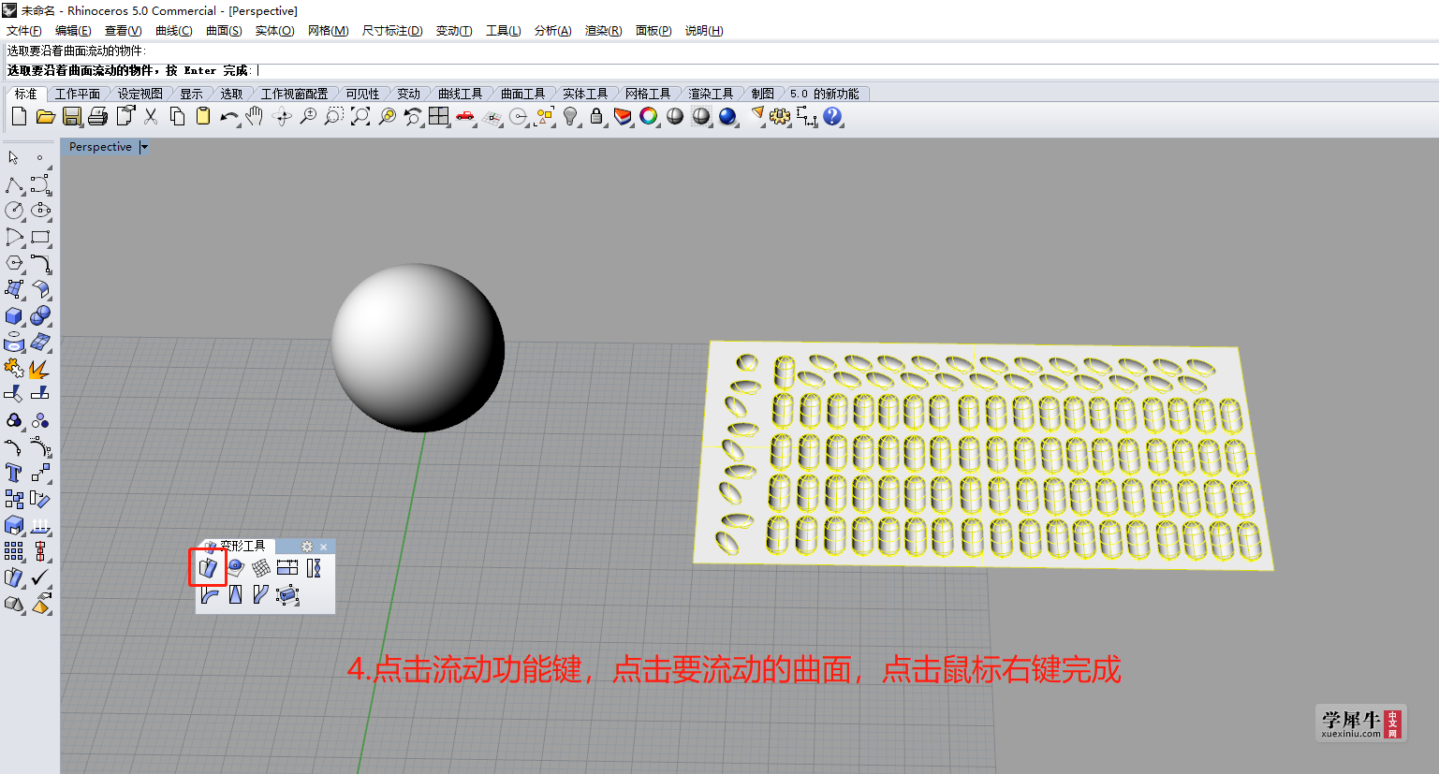
Task: Click the Explode icon in left sidebar
Action: point(40,370)
